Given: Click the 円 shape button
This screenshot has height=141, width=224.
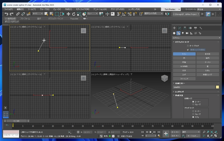Looking at the screenshot, I should (x=184, y=58).
